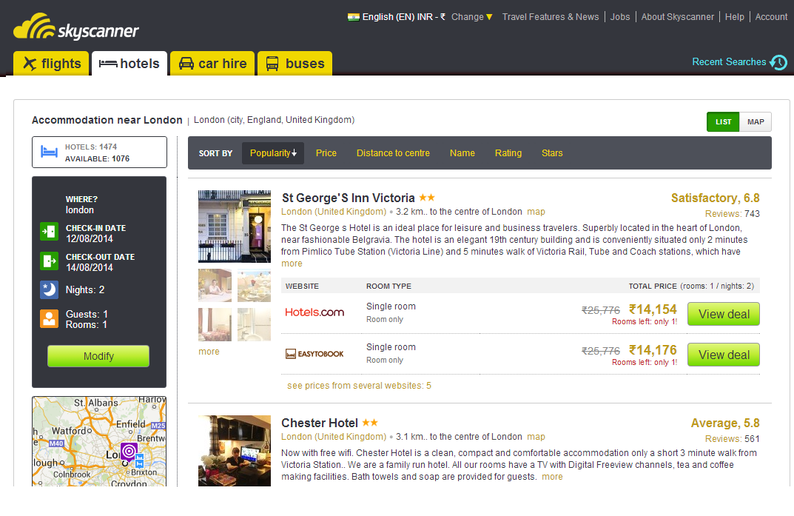Click the Modify search button
794x516 pixels.
pyautogui.click(x=98, y=356)
